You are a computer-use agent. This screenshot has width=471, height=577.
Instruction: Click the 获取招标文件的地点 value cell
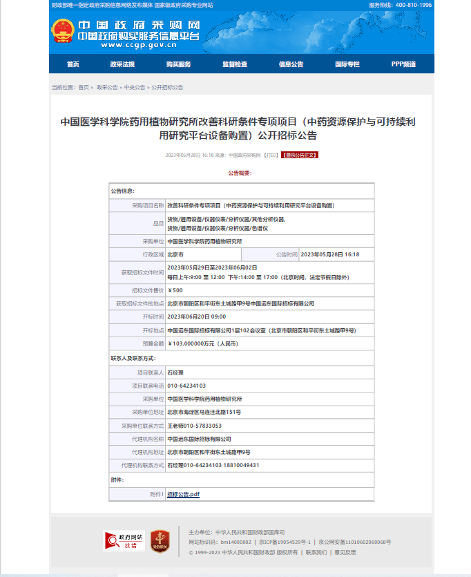pyautogui.click(x=269, y=303)
